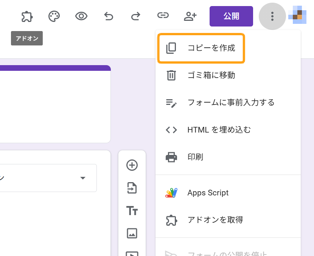Copy responder link via link icon
The image size is (314, 256).
pyautogui.click(x=163, y=16)
